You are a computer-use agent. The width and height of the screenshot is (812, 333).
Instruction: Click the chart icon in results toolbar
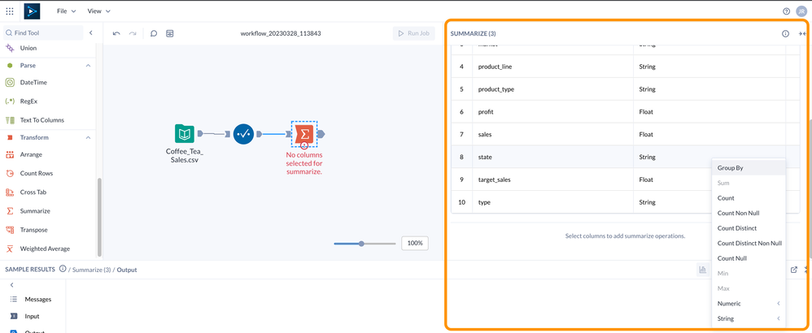pyautogui.click(x=703, y=270)
